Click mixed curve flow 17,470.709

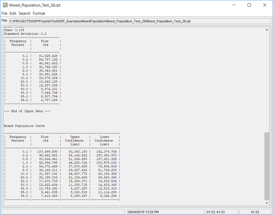point(48,181)
